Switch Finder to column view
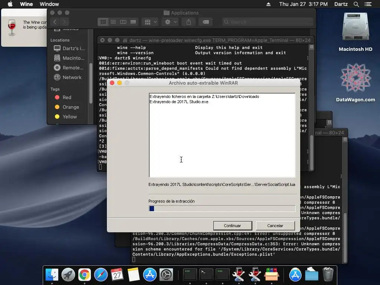 (123, 22)
